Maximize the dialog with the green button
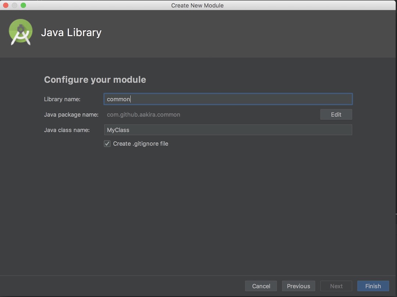This screenshot has height=297, width=397. pos(23,5)
